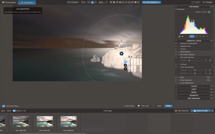215x134 pixels.
Task: Click the Presets button
Action: [207, 2]
